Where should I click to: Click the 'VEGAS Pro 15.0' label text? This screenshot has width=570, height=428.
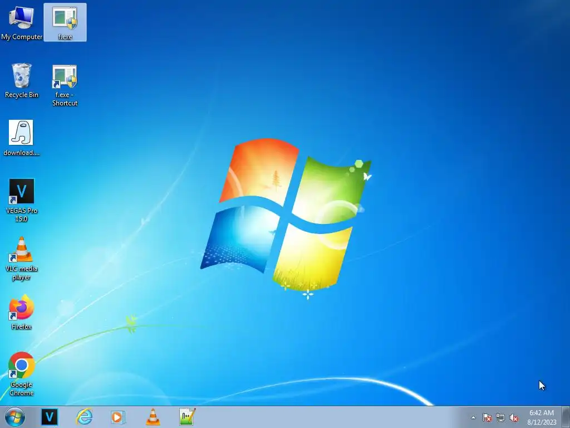coord(22,215)
